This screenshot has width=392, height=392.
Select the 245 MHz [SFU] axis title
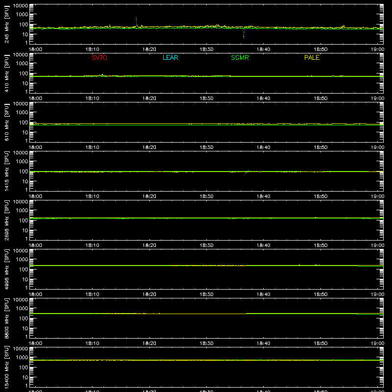6,24
